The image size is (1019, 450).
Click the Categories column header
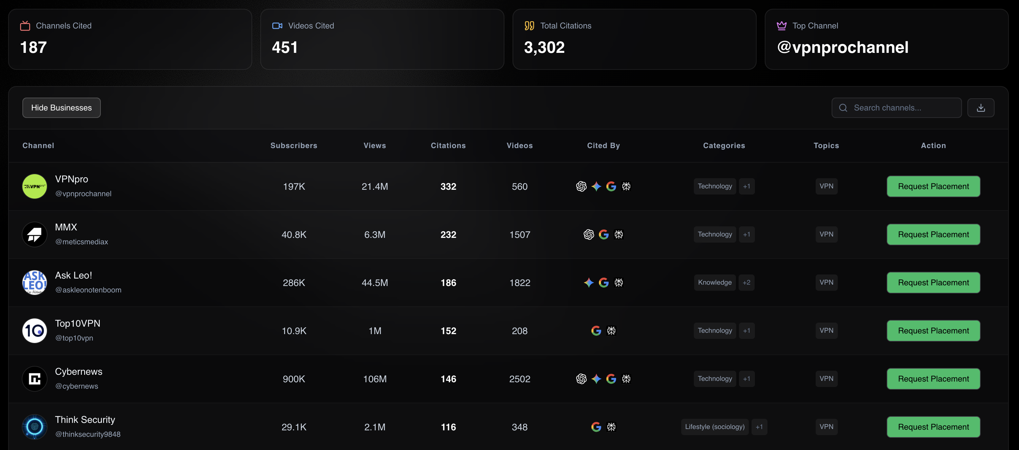tap(724, 146)
